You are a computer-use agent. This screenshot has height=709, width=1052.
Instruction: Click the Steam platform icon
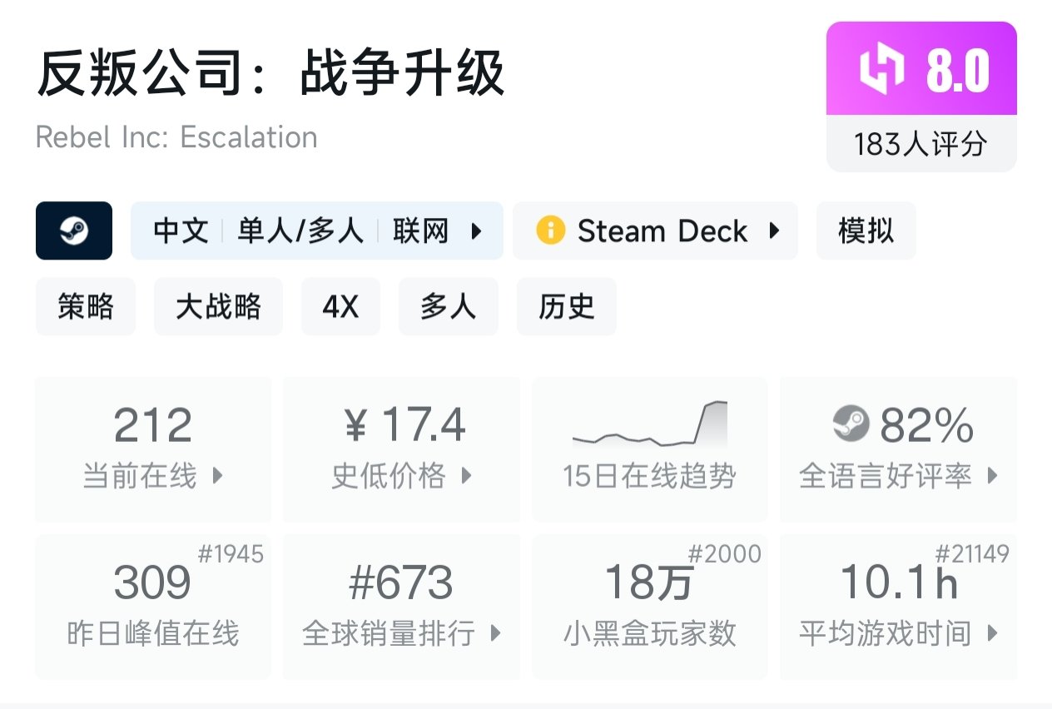[74, 231]
